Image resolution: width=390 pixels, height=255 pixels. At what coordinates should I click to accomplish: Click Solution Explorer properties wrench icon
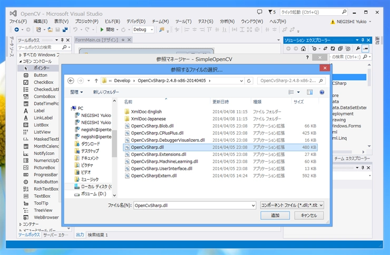[358, 48]
